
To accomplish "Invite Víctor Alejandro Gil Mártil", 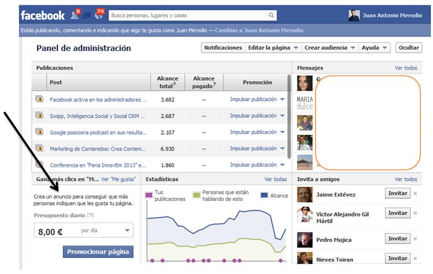I will pyautogui.click(x=398, y=213).
